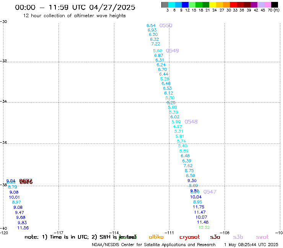Image resolution: width=283 pixels, height=248 pixels.
Task: Click the wave height value 6.70
Action: (162, 69)
